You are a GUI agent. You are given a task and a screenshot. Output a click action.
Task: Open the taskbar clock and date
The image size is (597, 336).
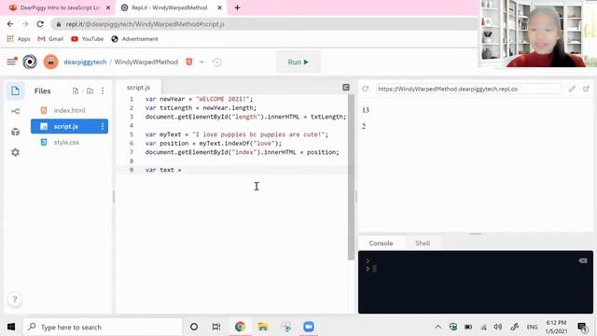(x=556, y=327)
